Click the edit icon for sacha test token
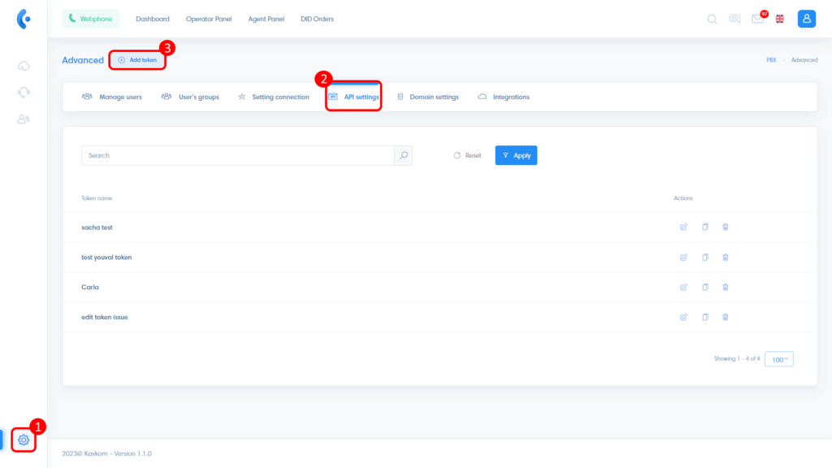Viewport: 832px width, 468px height. click(683, 227)
